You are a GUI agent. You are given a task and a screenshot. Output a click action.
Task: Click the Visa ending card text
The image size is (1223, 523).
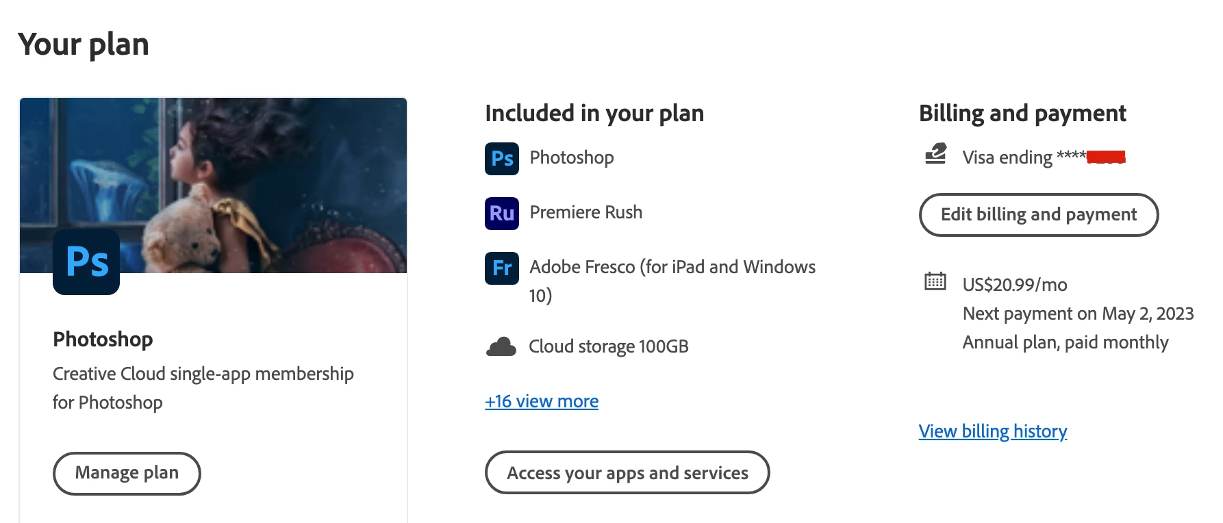click(x=1024, y=157)
